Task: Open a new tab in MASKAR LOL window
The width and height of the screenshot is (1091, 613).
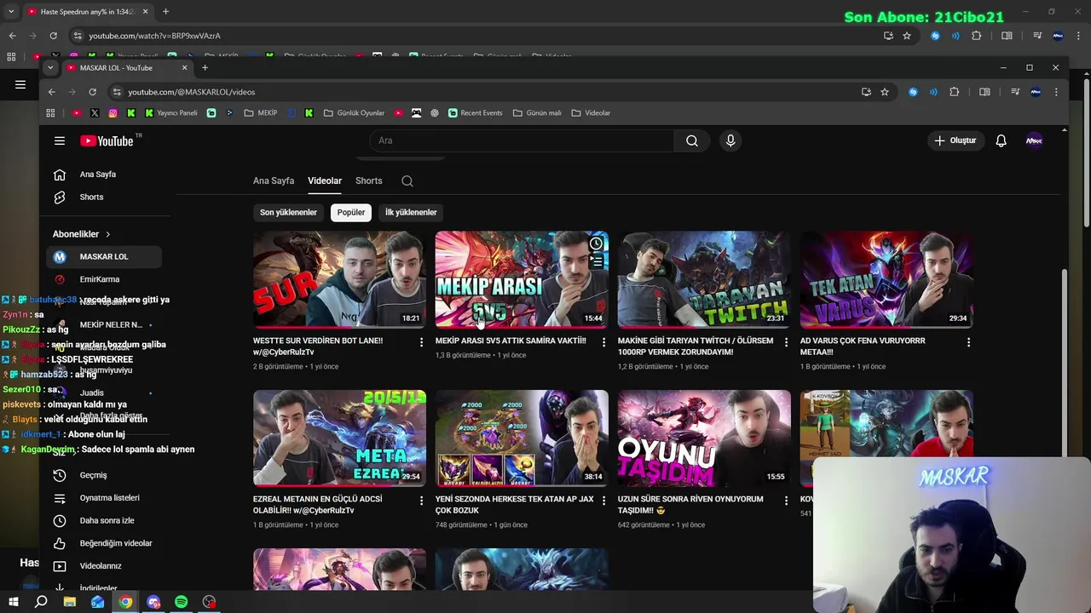Action: (x=205, y=67)
